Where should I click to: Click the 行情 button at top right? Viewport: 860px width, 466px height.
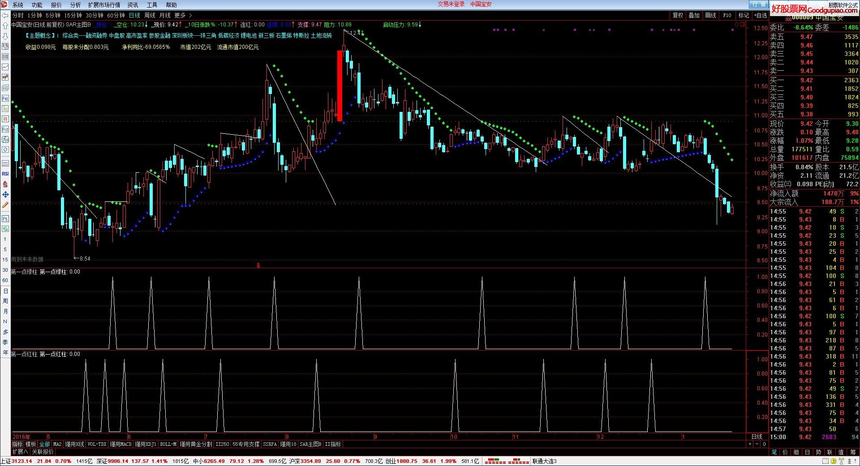759,4
